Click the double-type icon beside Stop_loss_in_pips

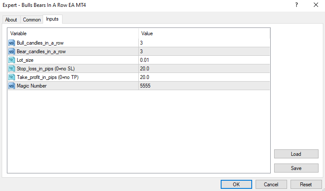[11, 69]
